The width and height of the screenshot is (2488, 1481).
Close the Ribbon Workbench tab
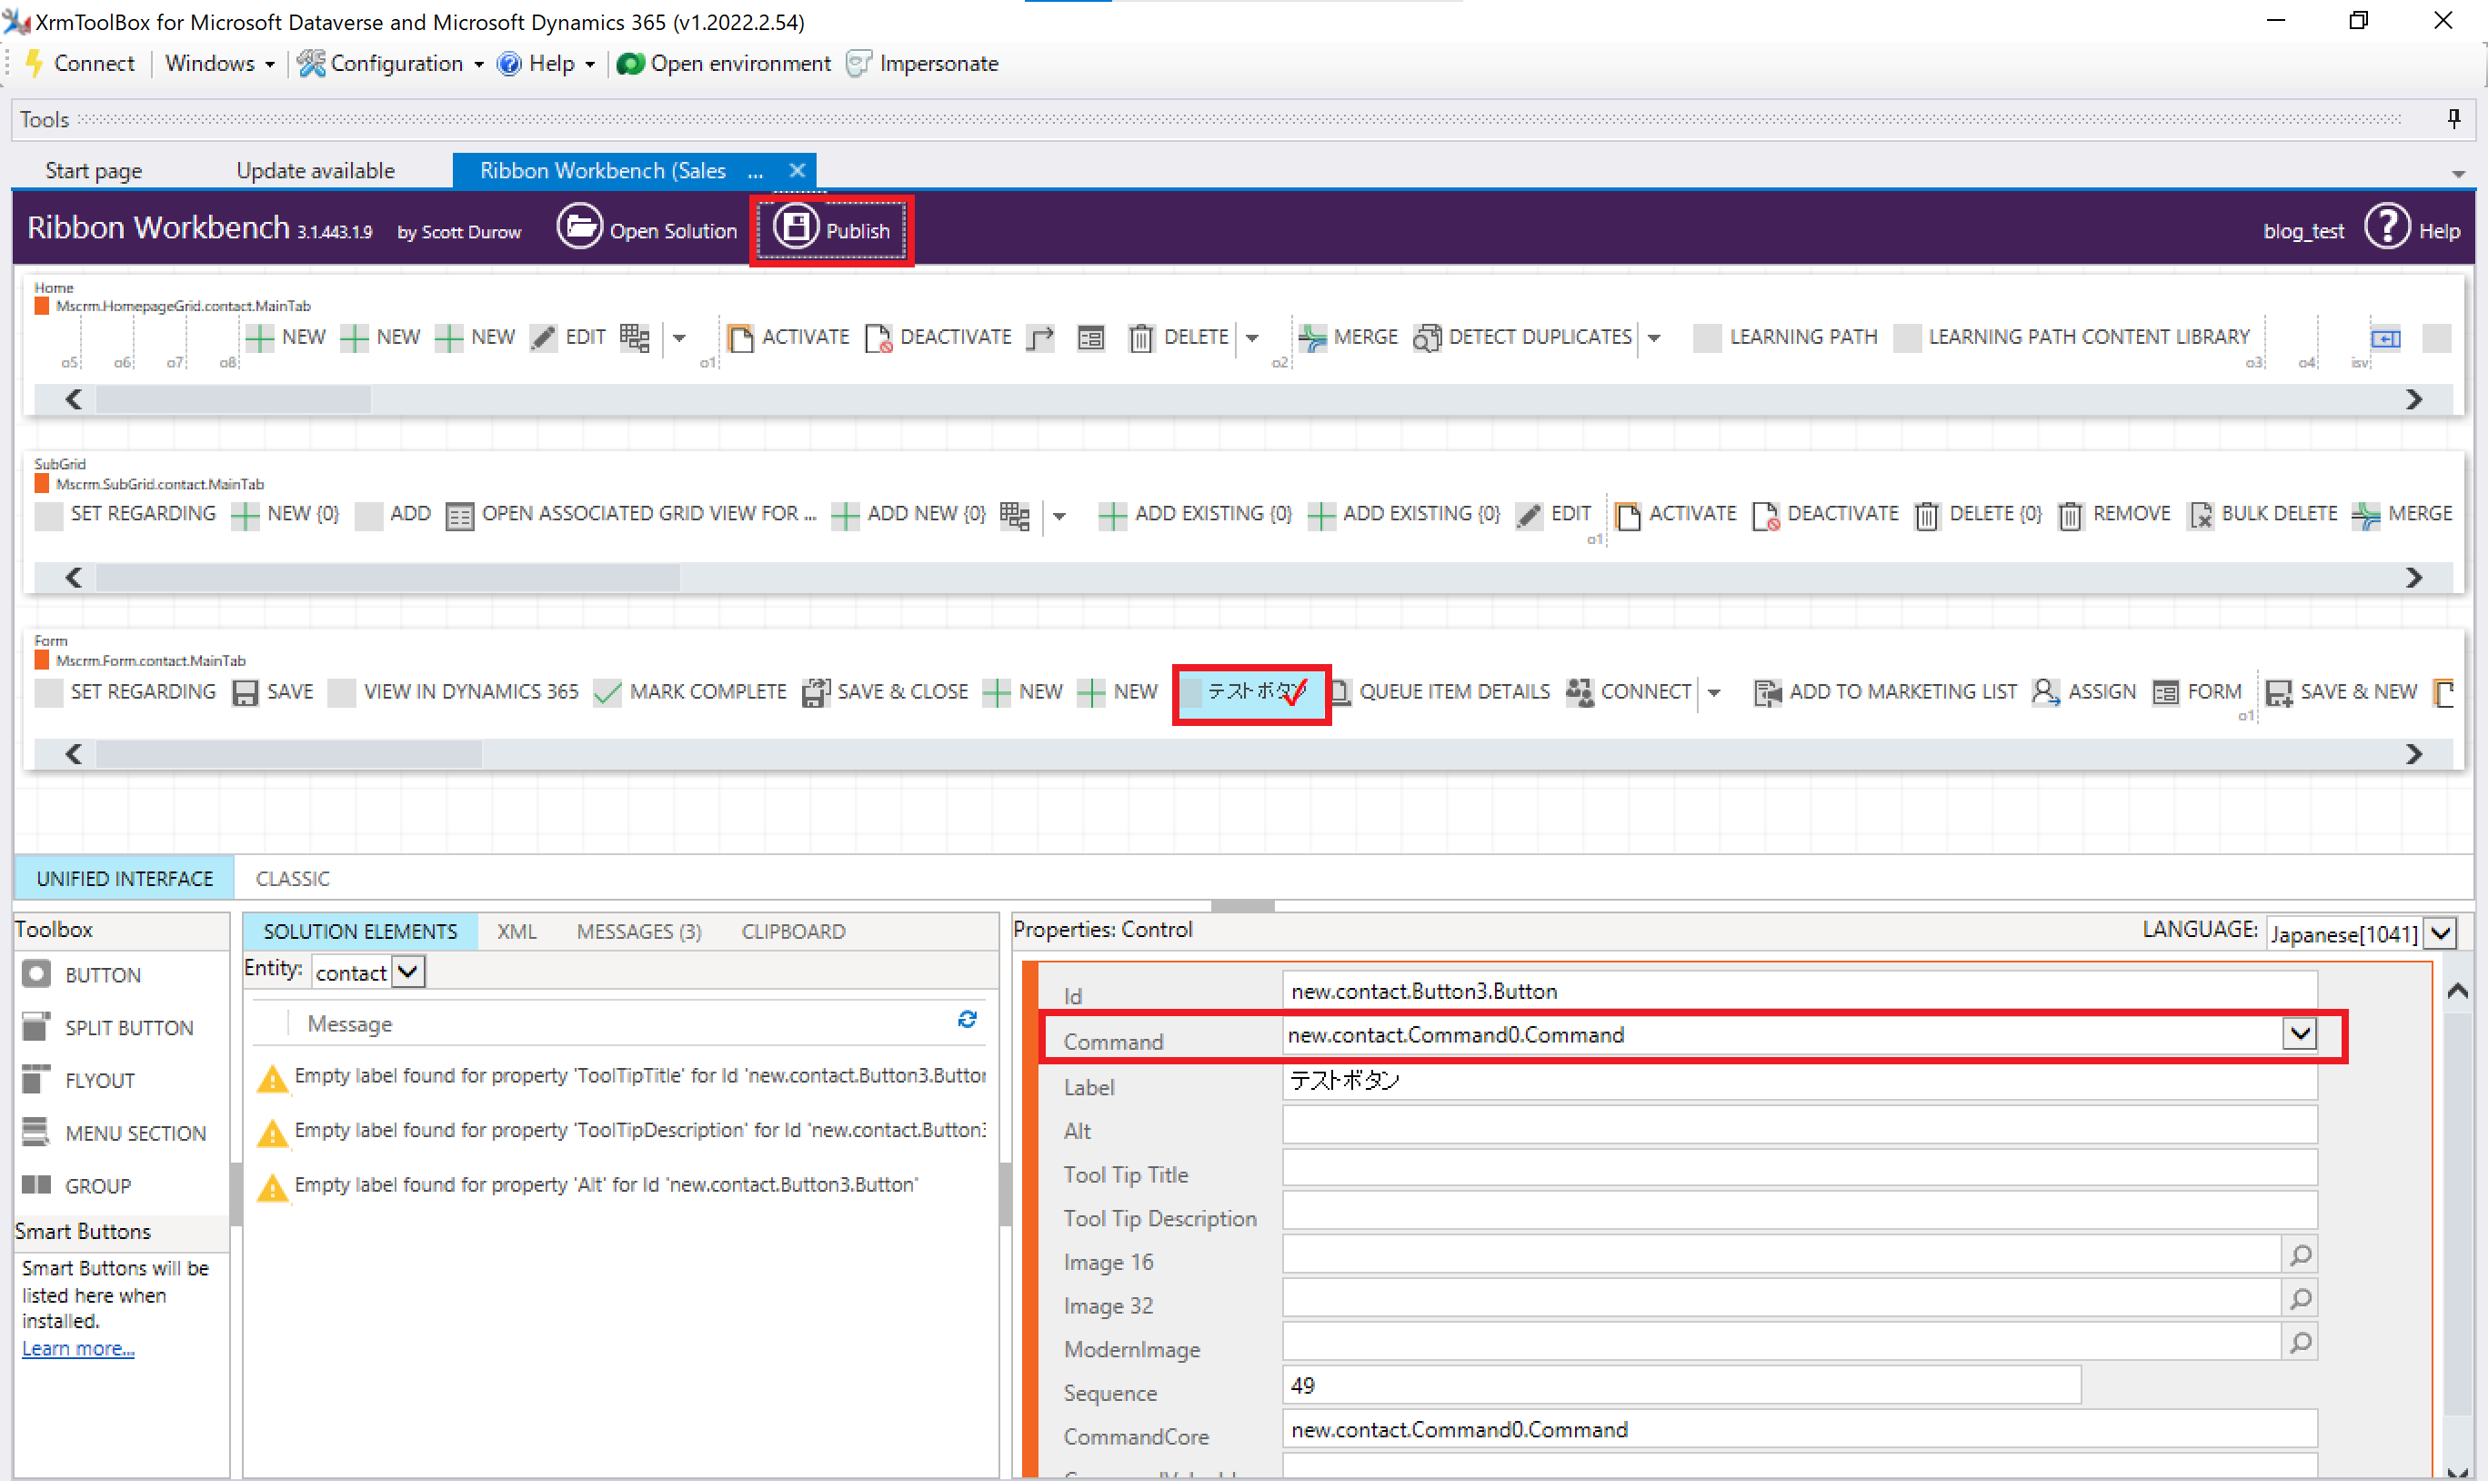(x=798, y=169)
